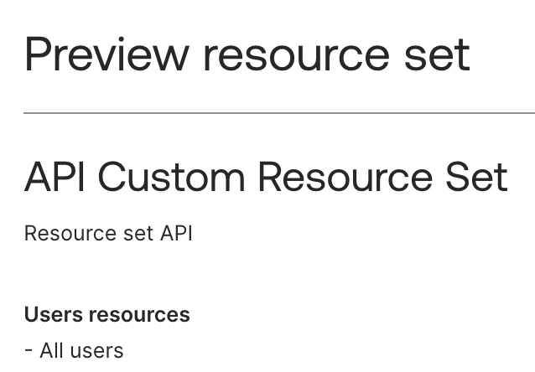535x372 pixels.
Task: Click the bold "Users resources" label
Action: [107, 314]
